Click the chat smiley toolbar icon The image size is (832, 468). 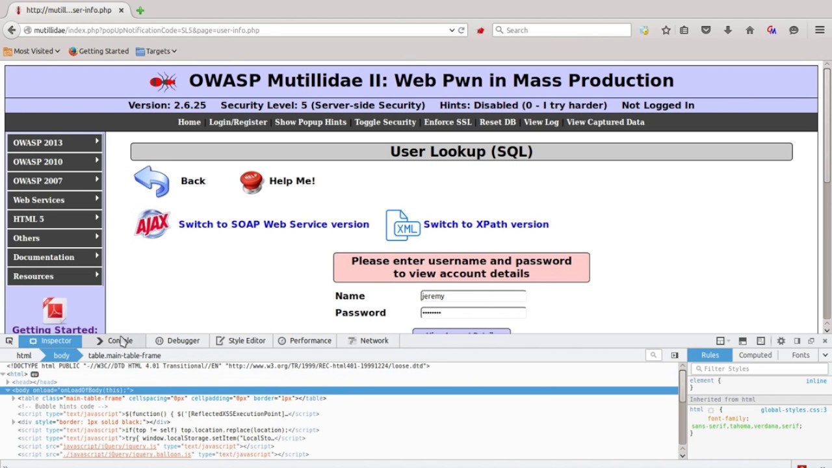[x=794, y=30]
